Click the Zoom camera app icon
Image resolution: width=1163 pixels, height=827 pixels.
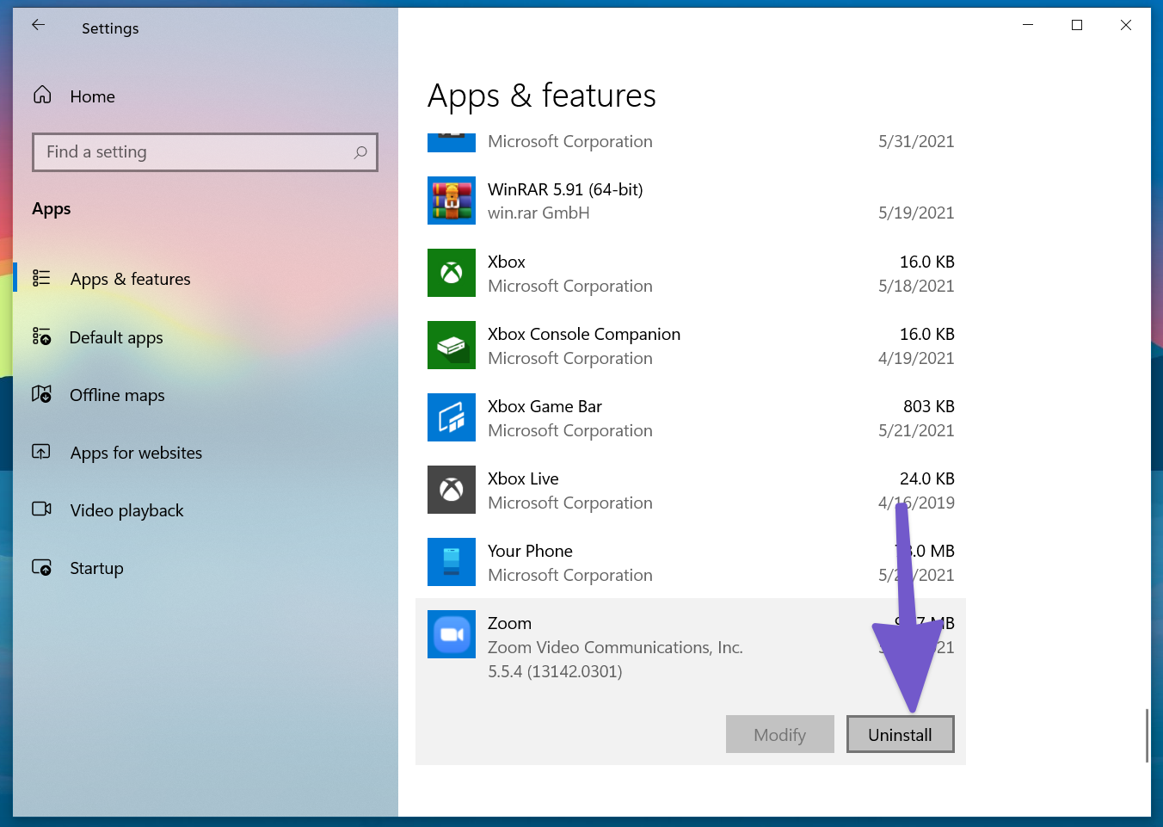[452, 634]
